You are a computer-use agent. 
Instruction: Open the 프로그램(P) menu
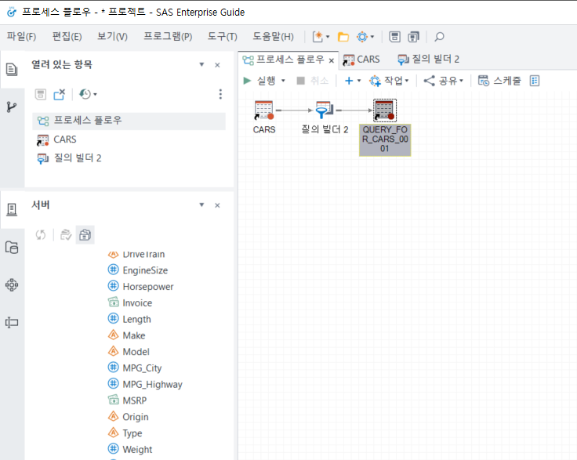(168, 36)
